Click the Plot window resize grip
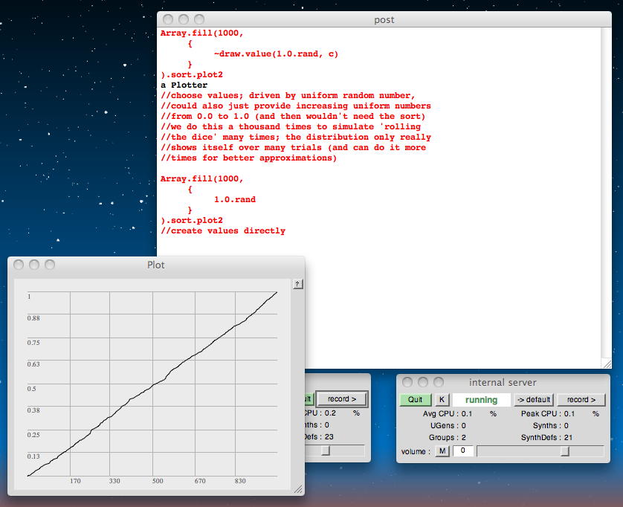Screen dimensions: 623x507 click(x=298, y=489)
